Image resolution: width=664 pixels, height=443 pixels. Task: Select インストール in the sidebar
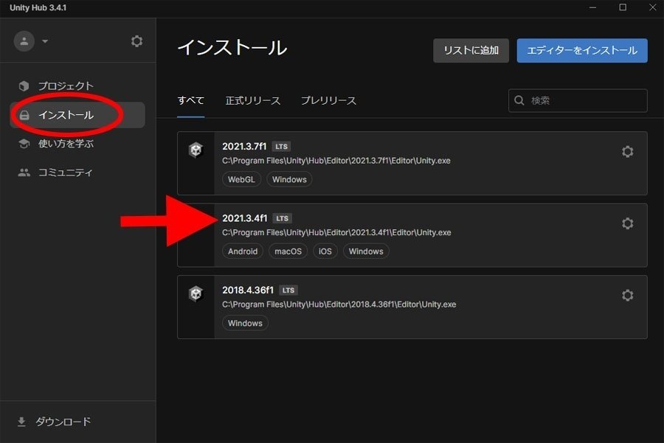[77, 115]
